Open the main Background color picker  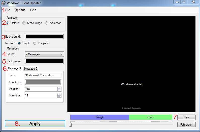pos(44,37)
